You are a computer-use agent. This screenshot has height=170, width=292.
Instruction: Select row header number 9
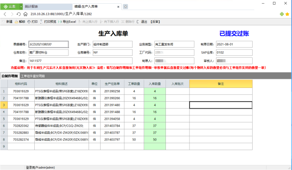click(4, 146)
